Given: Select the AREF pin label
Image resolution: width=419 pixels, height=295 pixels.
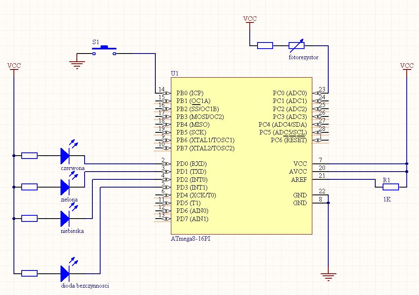Looking at the screenshot, I should pos(299,179).
